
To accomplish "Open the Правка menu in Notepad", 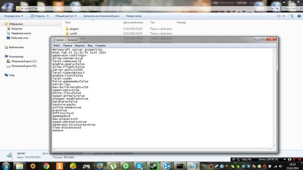I will coord(67,45).
